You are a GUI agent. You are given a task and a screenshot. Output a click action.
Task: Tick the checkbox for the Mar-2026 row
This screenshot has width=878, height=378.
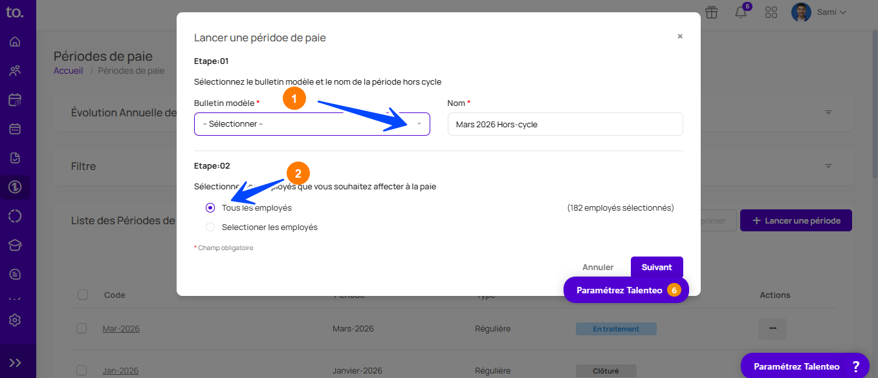(82, 328)
